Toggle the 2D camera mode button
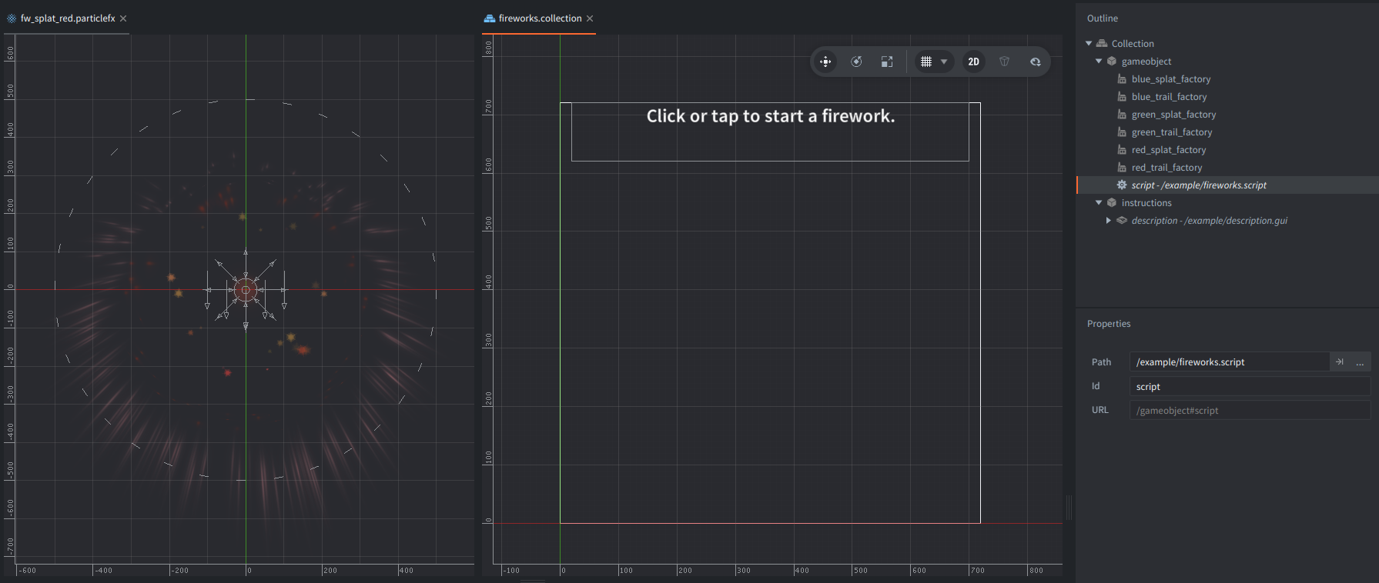 click(x=973, y=62)
